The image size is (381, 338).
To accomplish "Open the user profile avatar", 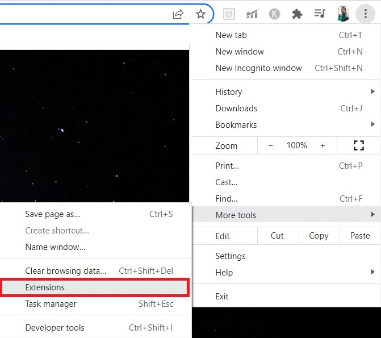I will point(343,14).
